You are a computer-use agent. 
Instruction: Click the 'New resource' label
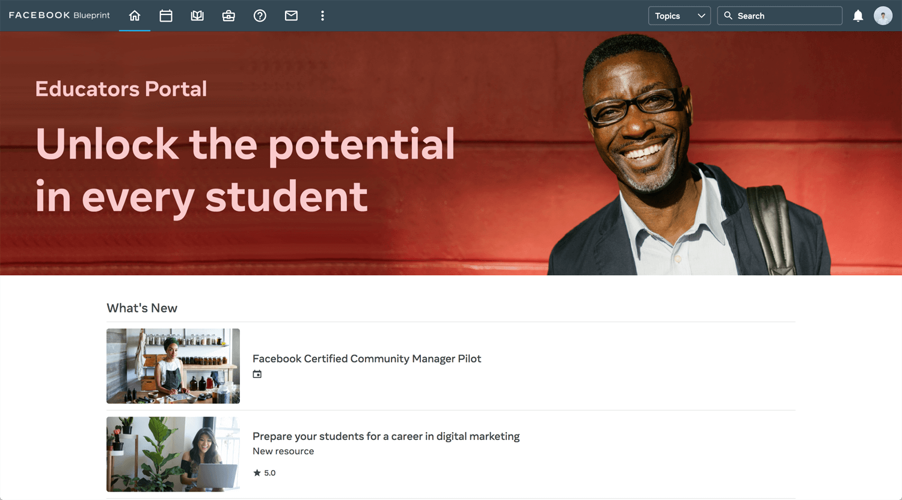point(283,451)
